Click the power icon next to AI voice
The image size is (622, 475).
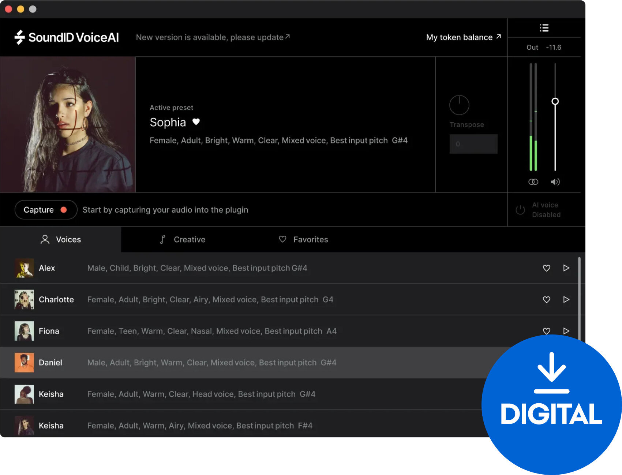coord(520,210)
